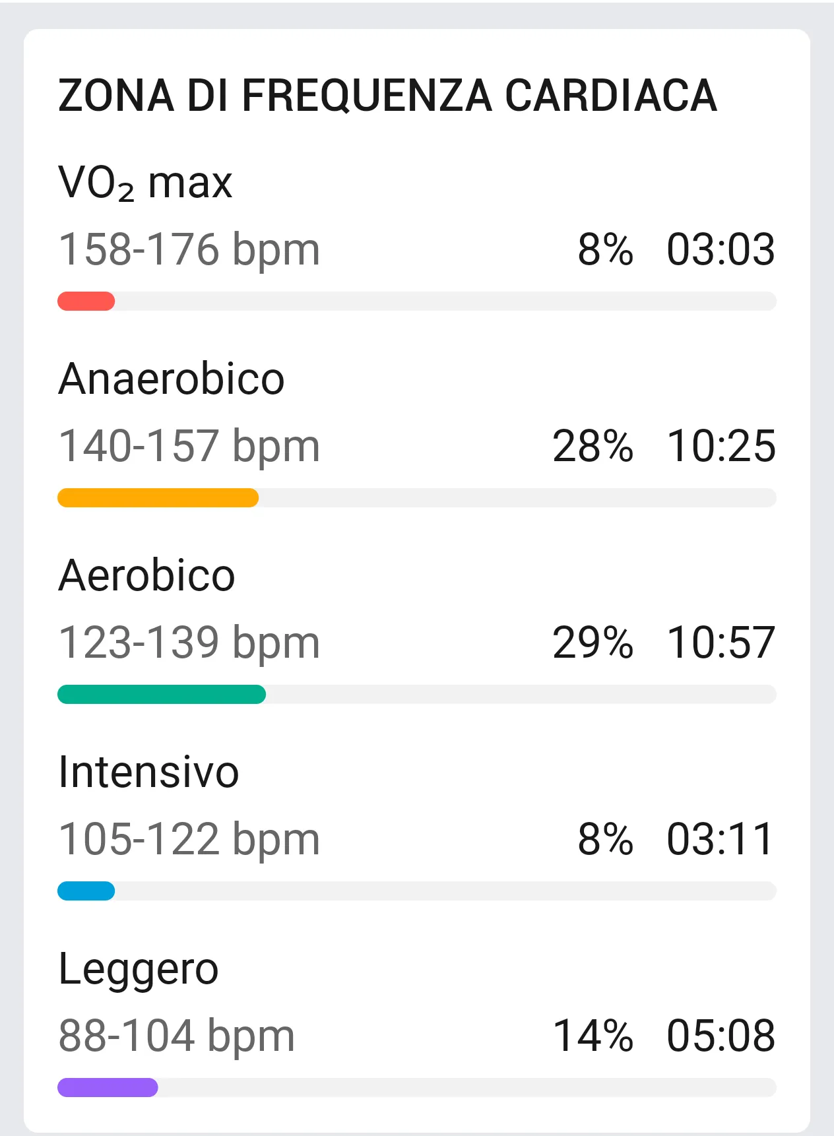
Task: Tap the 29% percentage value
Action: point(593,643)
